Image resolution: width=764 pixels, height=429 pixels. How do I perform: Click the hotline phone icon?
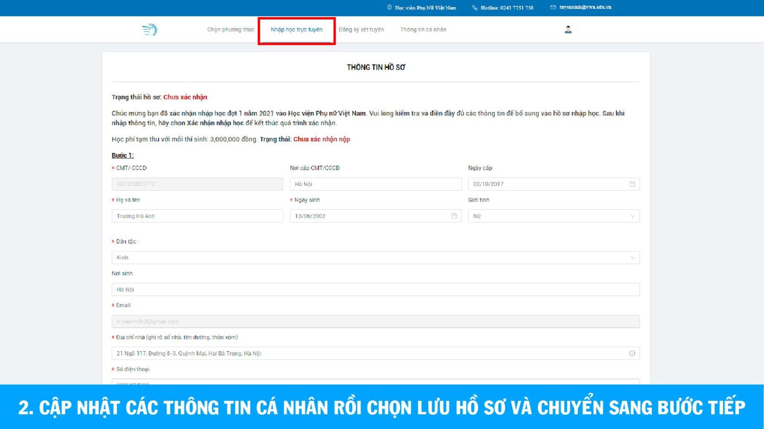click(475, 8)
